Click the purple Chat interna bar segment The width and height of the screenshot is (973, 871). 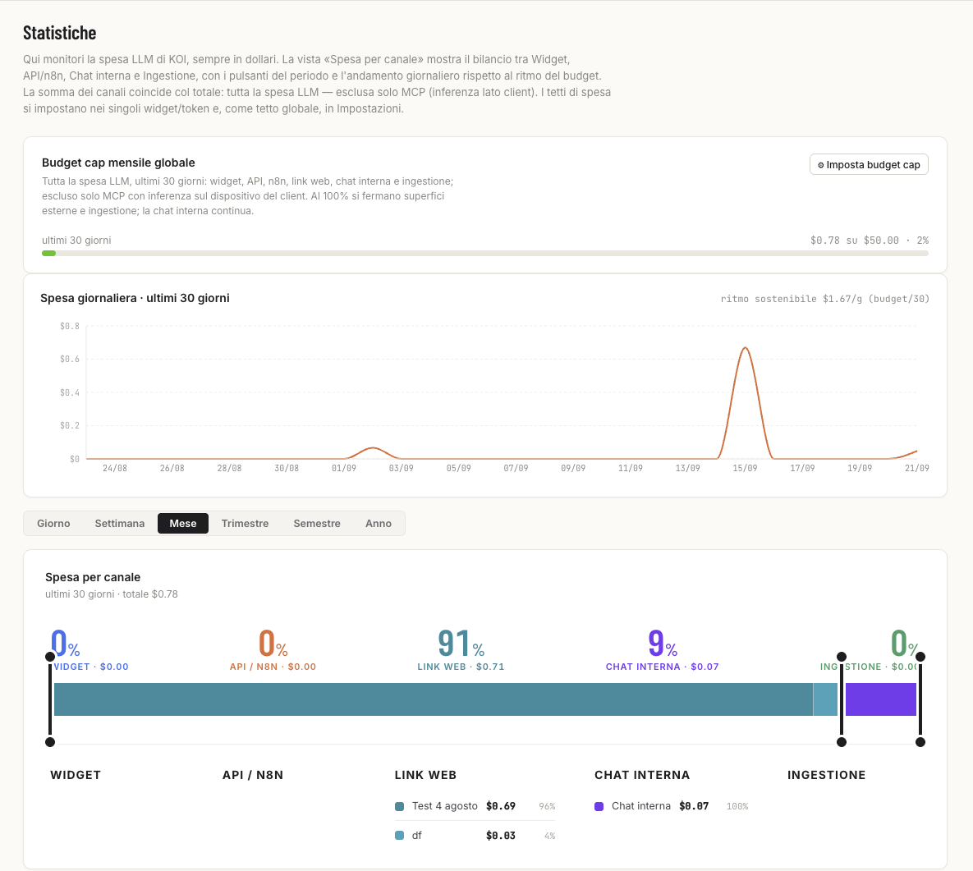[x=881, y=699]
